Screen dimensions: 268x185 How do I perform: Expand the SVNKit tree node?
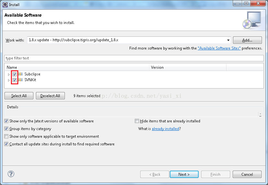tap(9, 80)
